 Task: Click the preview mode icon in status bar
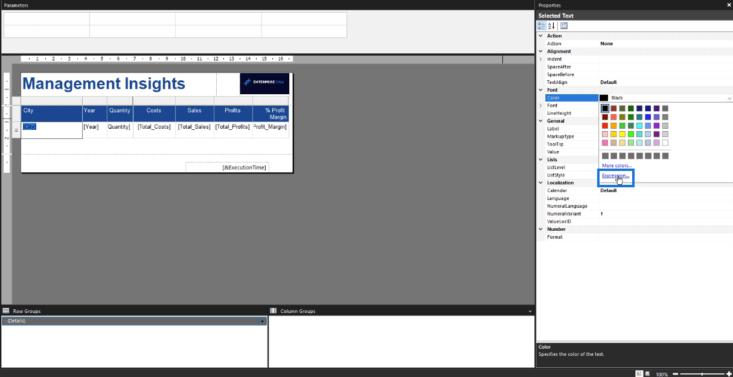[648, 374]
